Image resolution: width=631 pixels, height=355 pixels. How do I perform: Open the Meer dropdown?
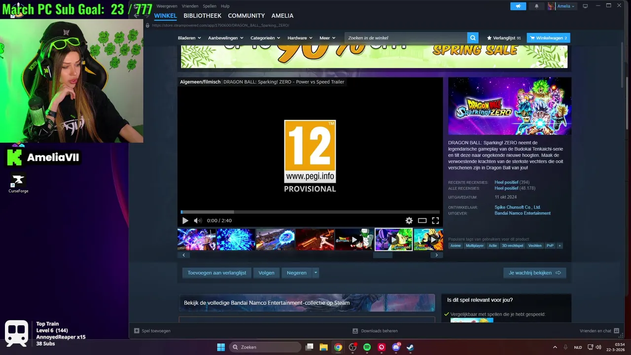coord(327,38)
